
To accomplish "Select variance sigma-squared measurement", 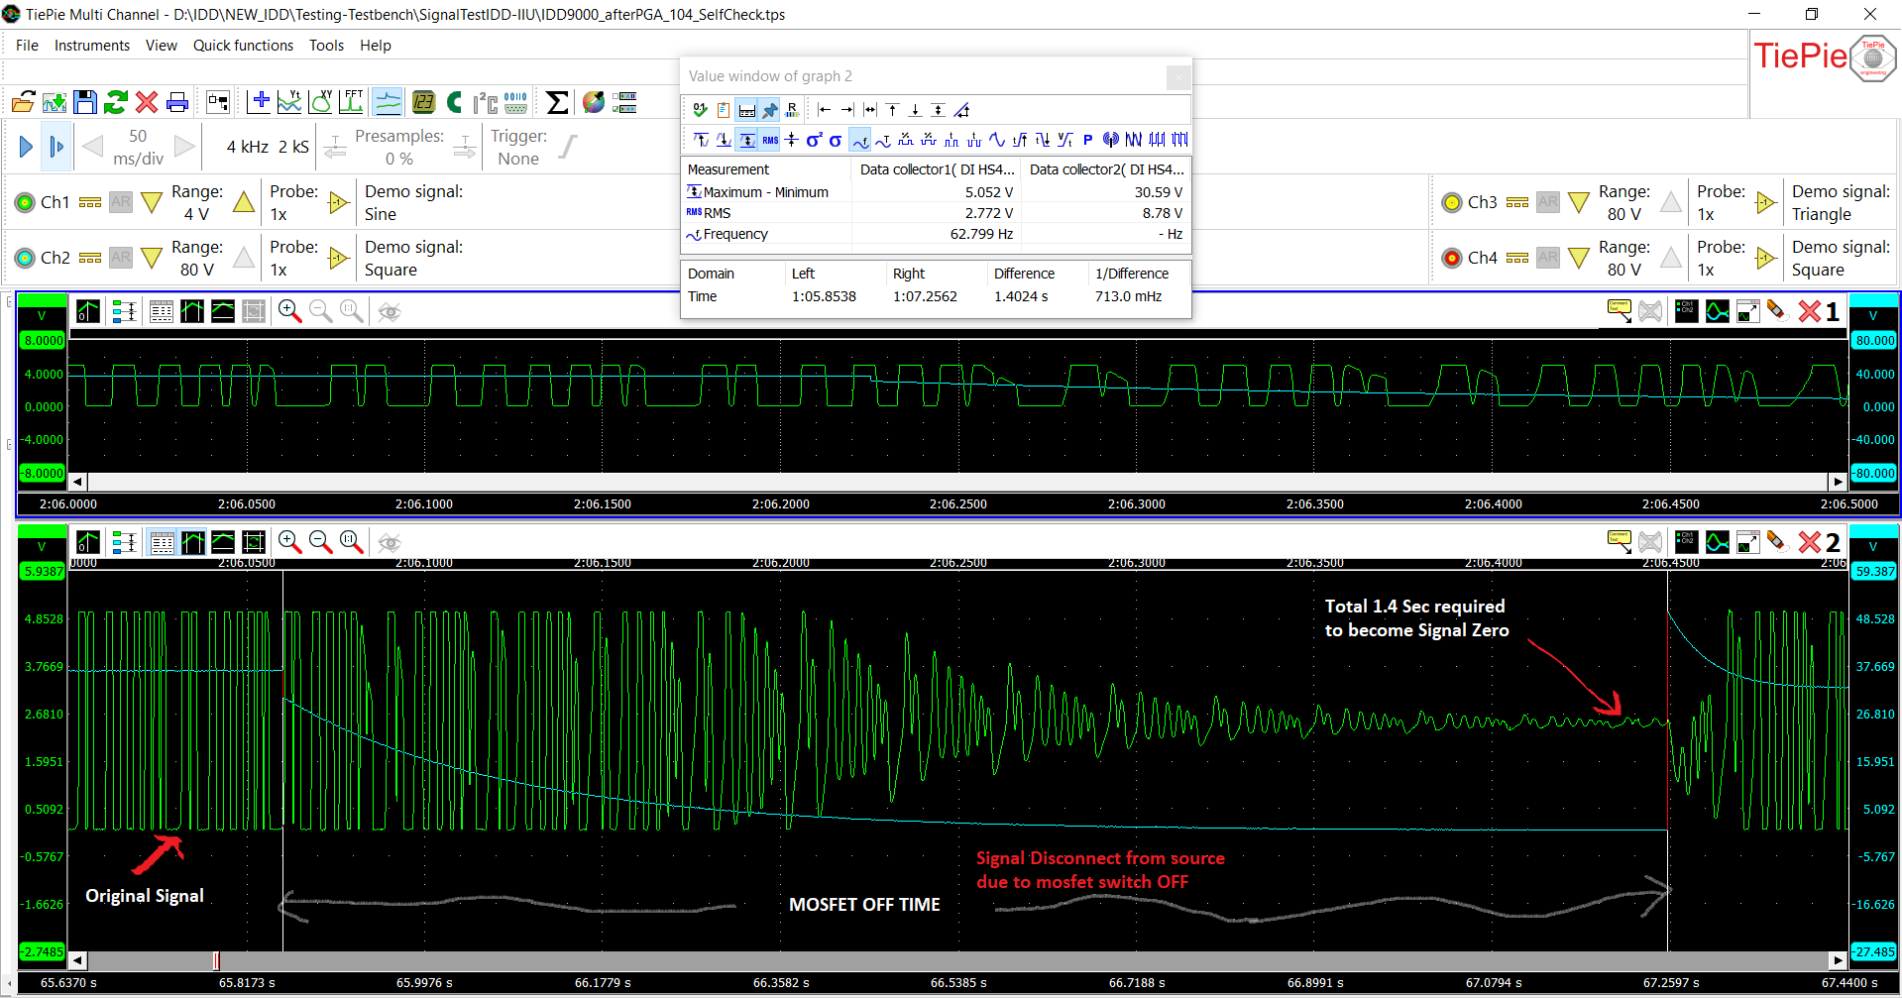I will click(x=814, y=140).
